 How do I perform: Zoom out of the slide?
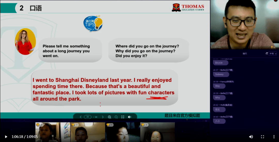click(x=116, y=117)
